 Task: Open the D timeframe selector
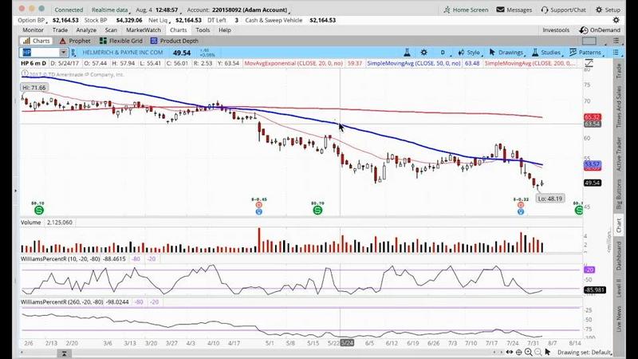point(443,53)
